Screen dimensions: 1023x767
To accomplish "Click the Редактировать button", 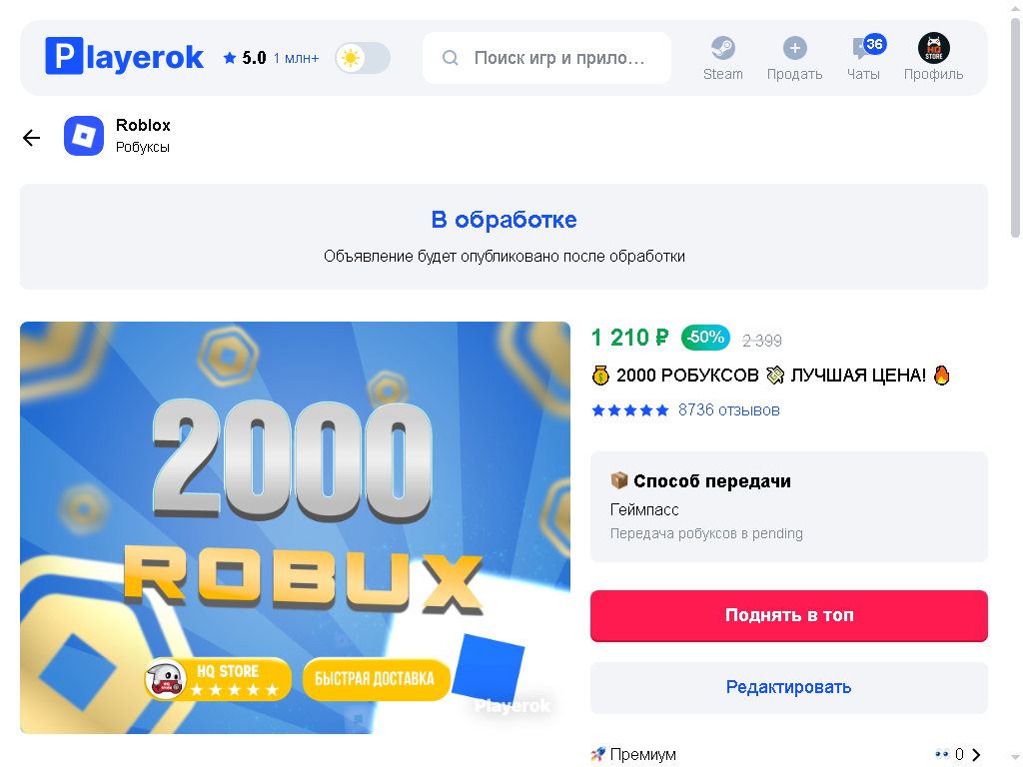I will click(x=789, y=687).
